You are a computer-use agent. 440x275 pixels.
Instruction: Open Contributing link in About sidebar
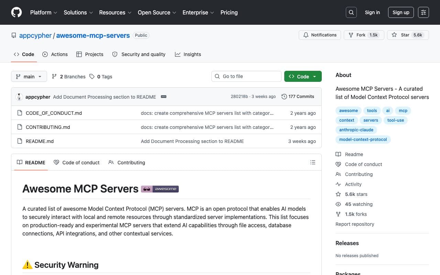354,174
